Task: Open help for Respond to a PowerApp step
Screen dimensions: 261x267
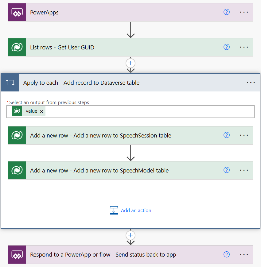Action: coord(227,254)
